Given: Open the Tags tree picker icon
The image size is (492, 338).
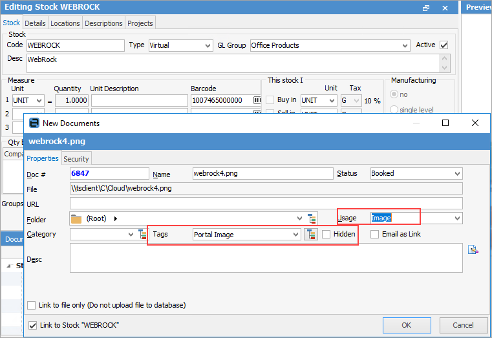Looking at the screenshot, I should (311, 235).
